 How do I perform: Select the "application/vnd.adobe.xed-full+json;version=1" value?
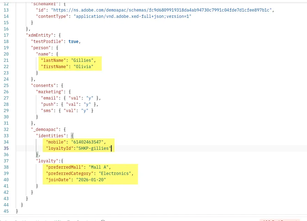(x=132, y=16)
